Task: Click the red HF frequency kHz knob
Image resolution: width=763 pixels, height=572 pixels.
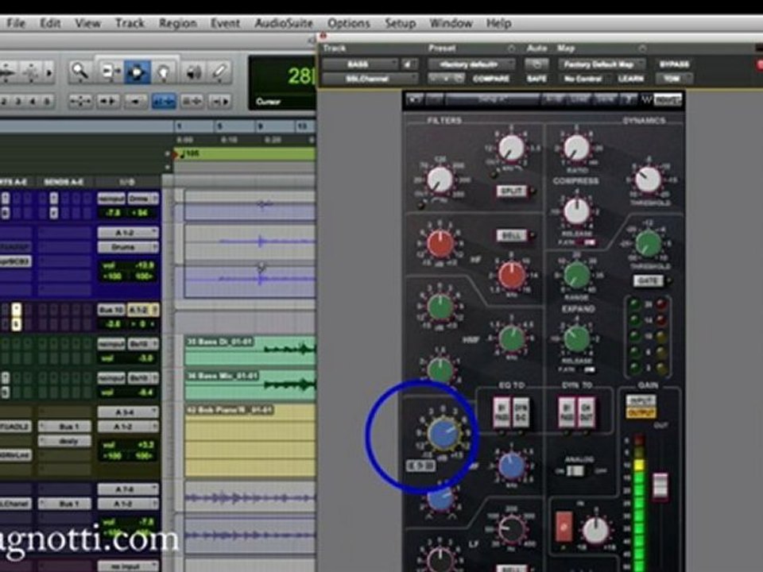Action: (511, 275)
